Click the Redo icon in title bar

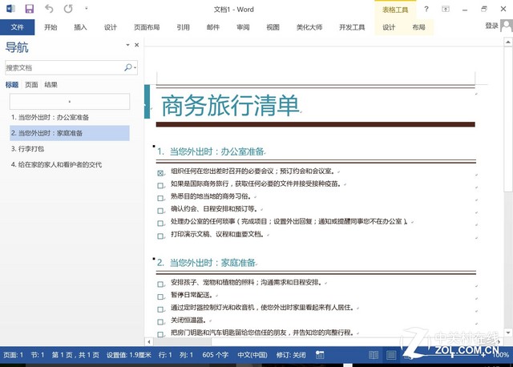[67, 9]
